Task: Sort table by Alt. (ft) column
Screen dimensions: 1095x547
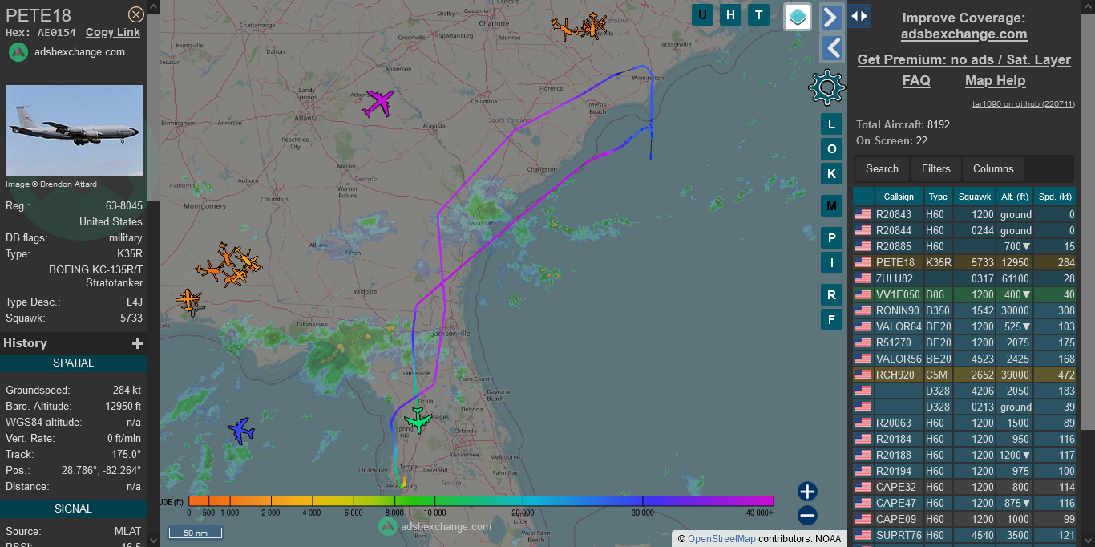Action: [x=1015, y=197]
